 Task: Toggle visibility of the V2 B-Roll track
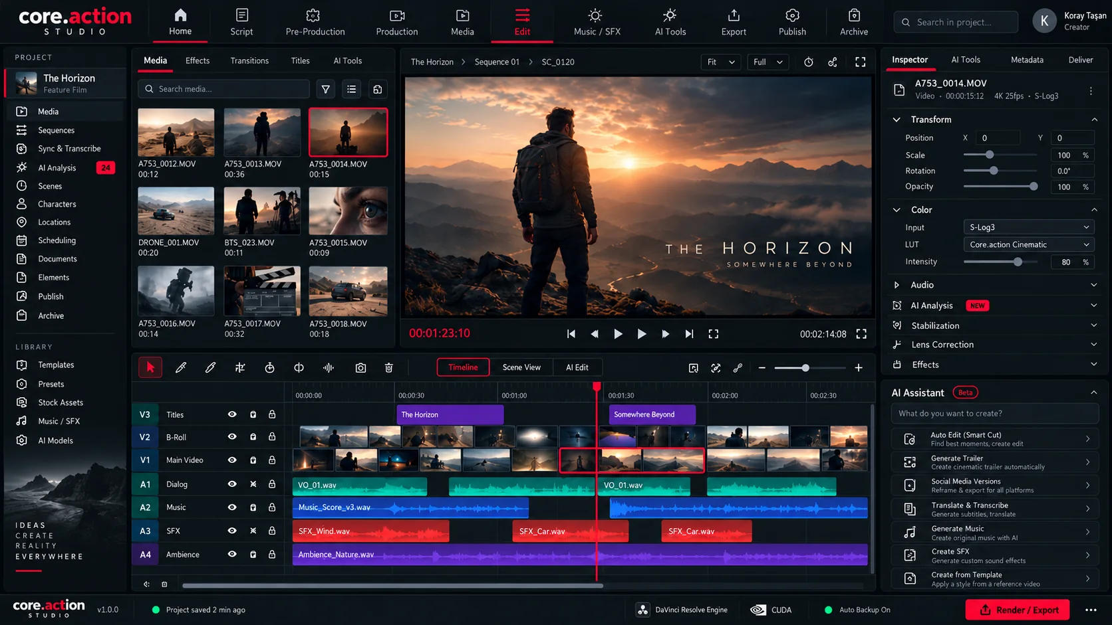pos(232,437)
